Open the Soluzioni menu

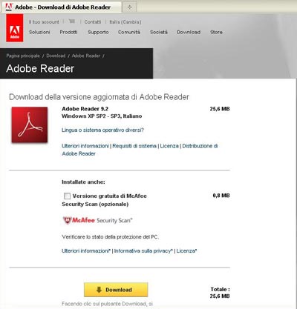pyautogui.click(x=39, y=32)
